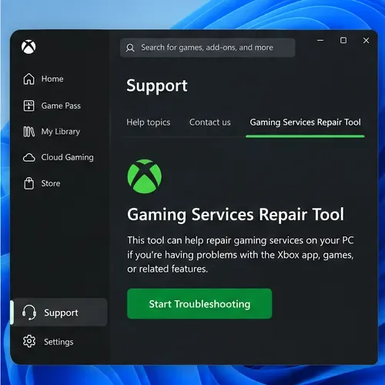Select the Gaming Services Repair Tool tab
The image size is (385, 385).
pos(305,122)
